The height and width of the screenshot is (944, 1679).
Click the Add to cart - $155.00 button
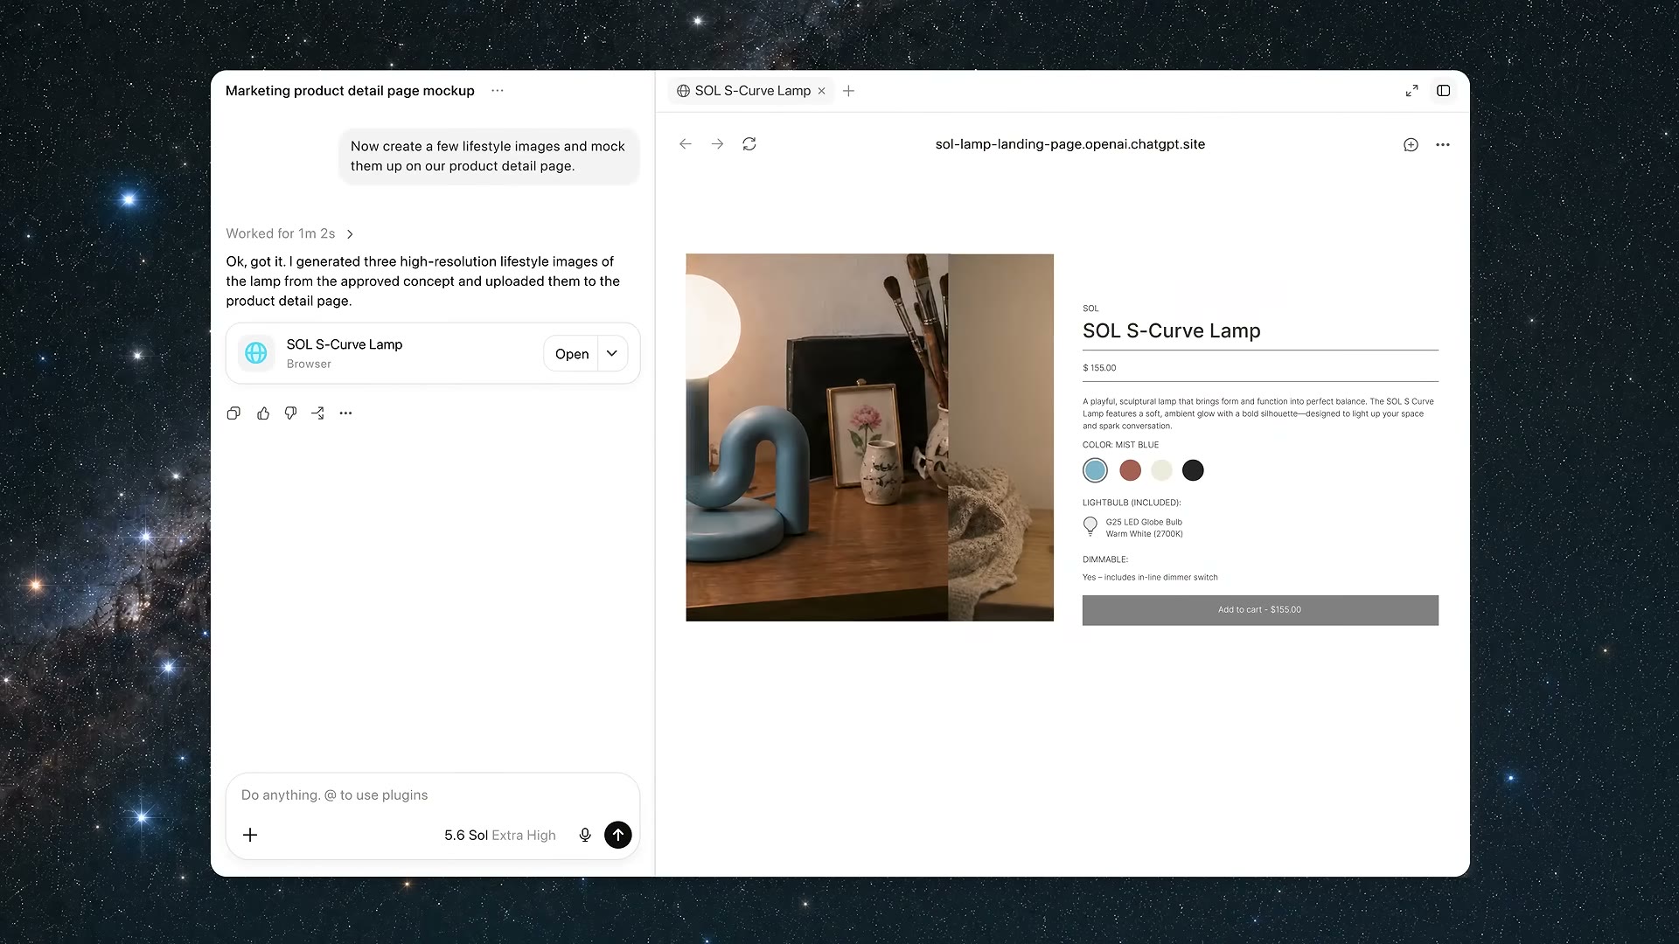click(1260, 610)
